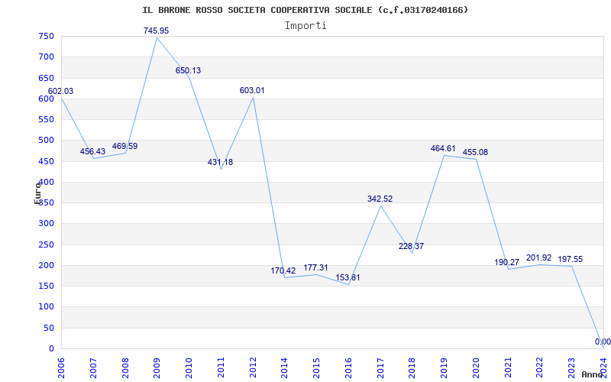
Task: Select the 153.81 data label
Action: pyautogui.click(x=348, y=278)
